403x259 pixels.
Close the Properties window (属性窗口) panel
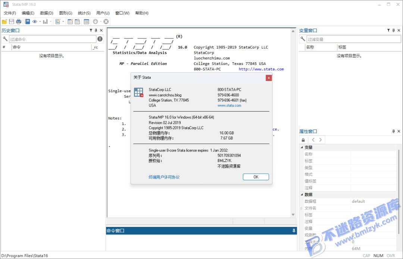399,131
